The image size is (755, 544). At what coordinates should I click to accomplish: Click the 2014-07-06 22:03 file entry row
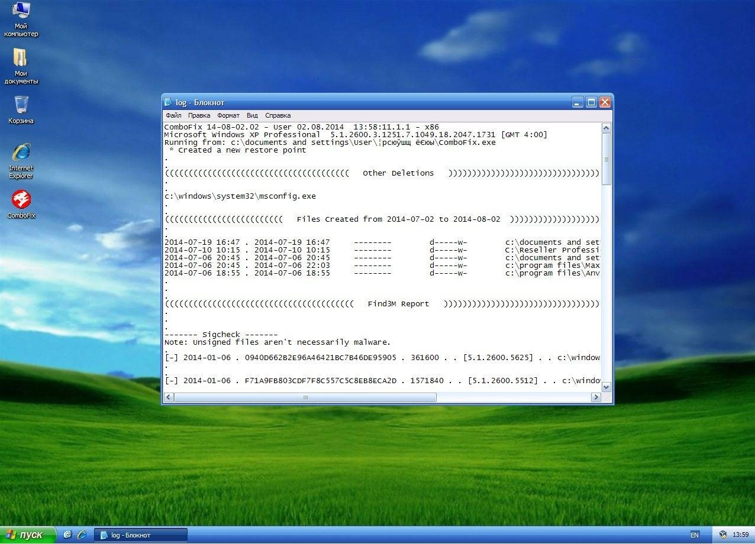point(382,265)
